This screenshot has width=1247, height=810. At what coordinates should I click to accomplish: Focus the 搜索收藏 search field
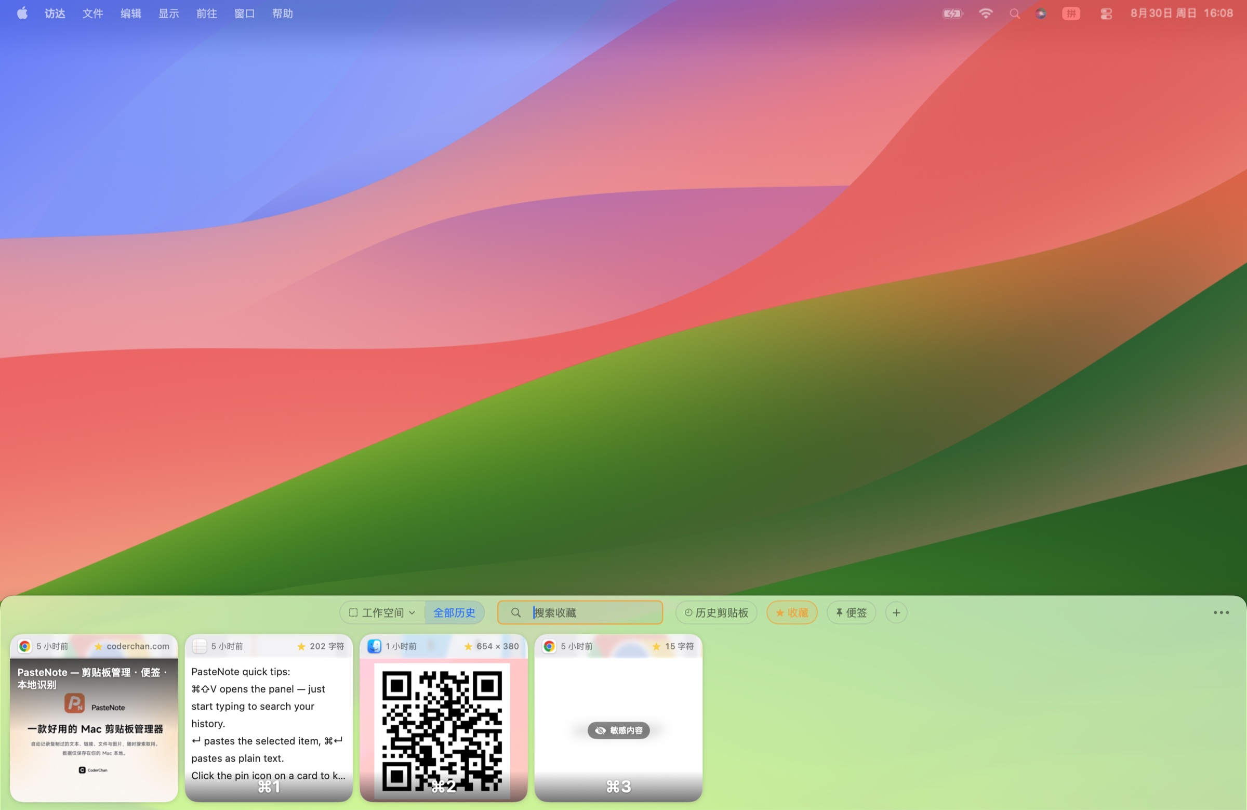coord(580,612)
